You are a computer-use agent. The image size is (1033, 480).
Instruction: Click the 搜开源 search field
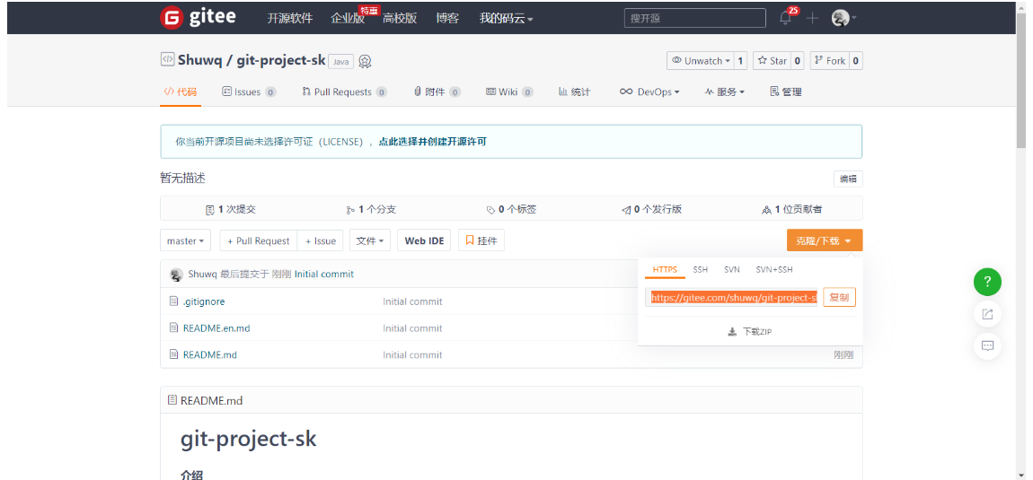[695, 18]
